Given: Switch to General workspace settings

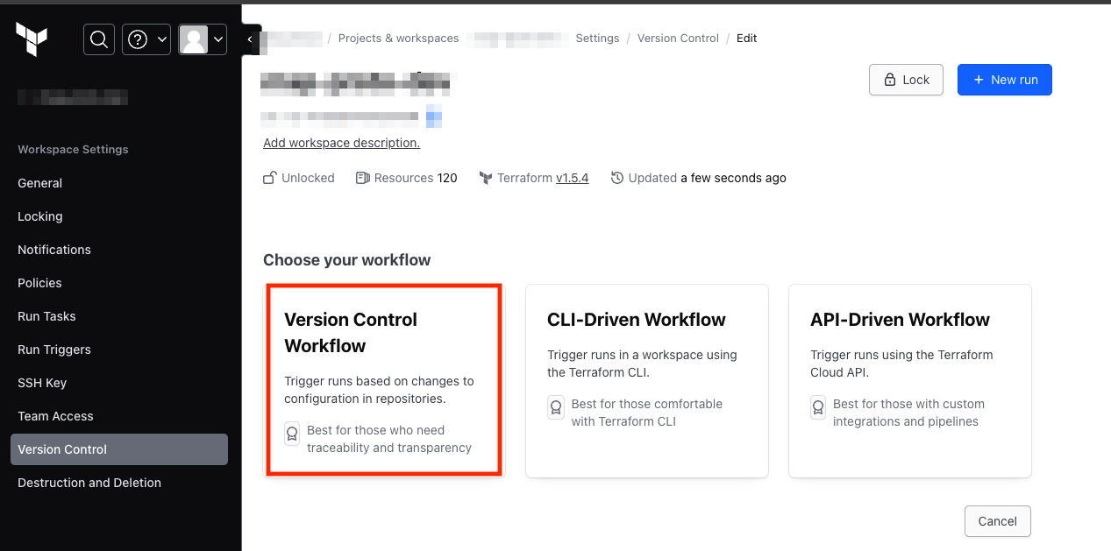Looking at the screenshot, I should pos(39,183).
